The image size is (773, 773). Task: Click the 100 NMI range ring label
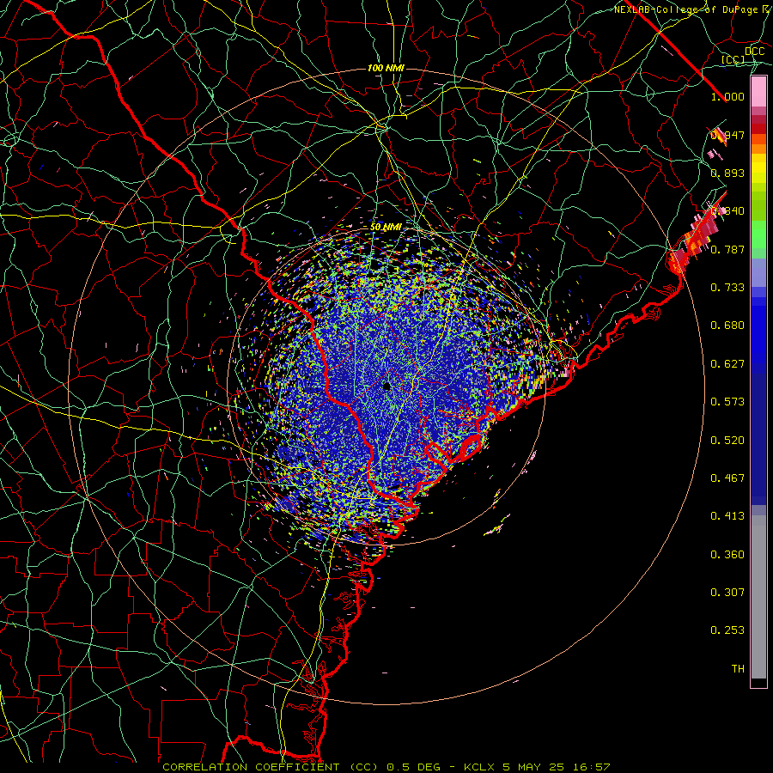pyautogui.click(x=386, y=68)
